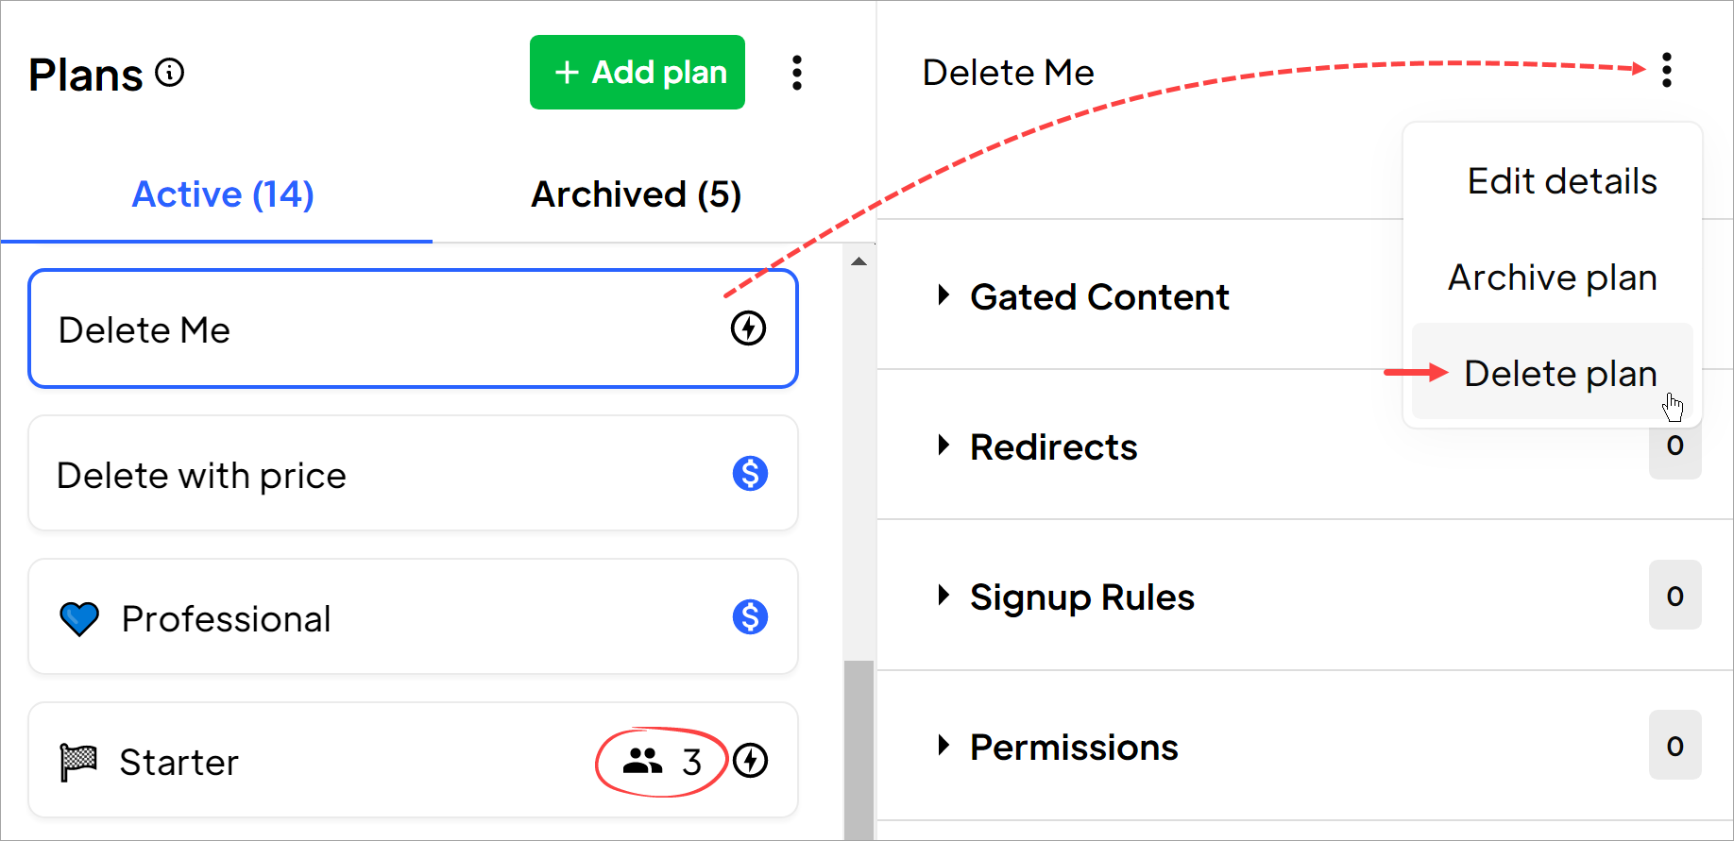Select the Active (14) tab
The width and height of the screenshot is (1734, 841).
click(223, 194)
